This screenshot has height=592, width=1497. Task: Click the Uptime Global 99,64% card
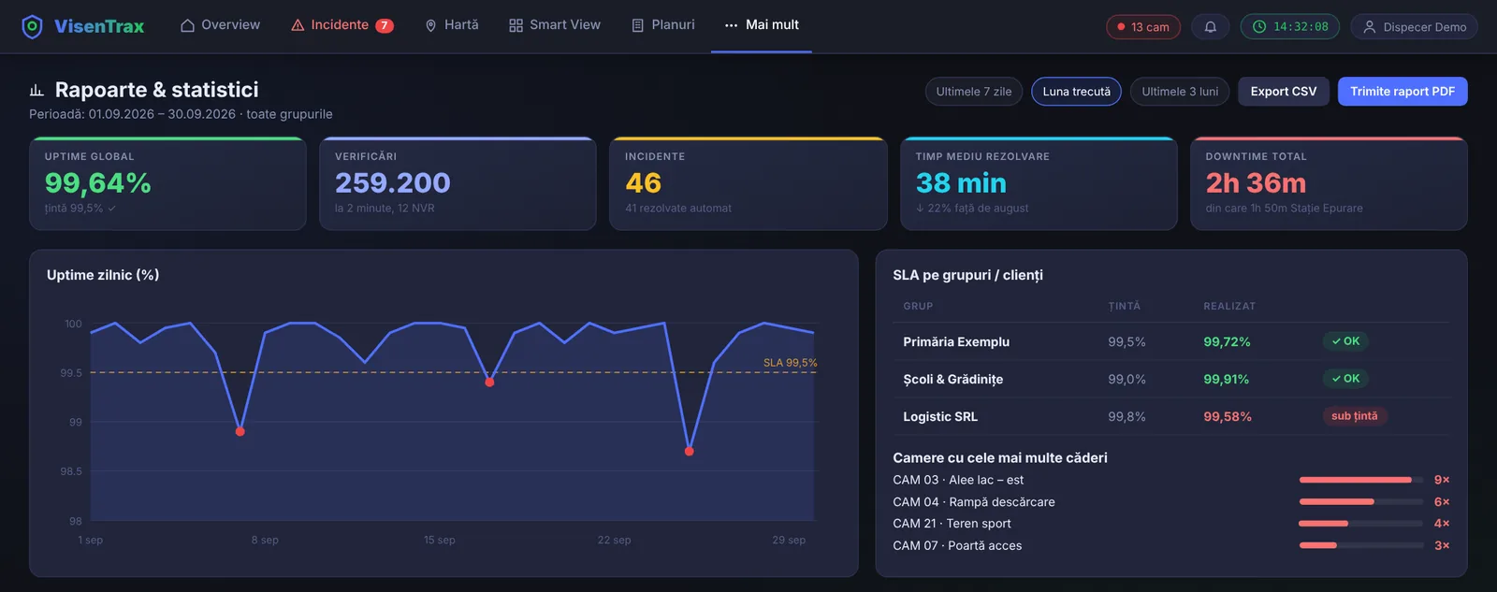click(x=167, y=183)
